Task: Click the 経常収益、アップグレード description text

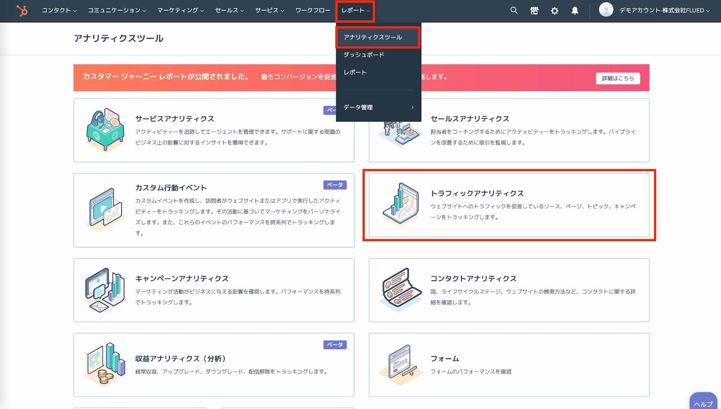Action: [x=232, y=372]
